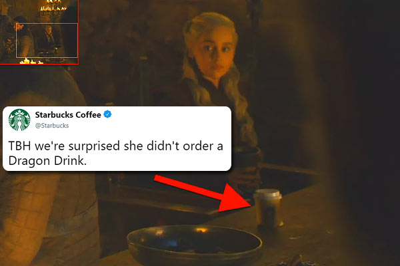Open the Starbucks Coffee display name
Image resolution: width=400 pixels, height=266 pixels.
(x=68, y=115)
